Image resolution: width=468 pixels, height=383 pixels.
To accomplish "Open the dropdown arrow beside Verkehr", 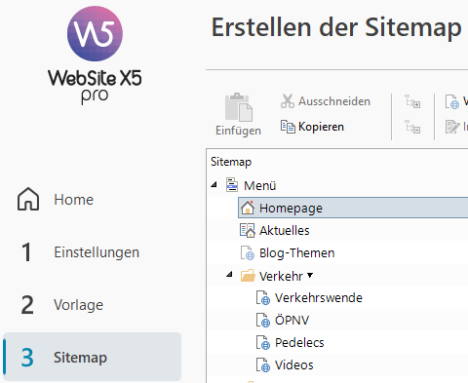I will [x=310, y=276].
